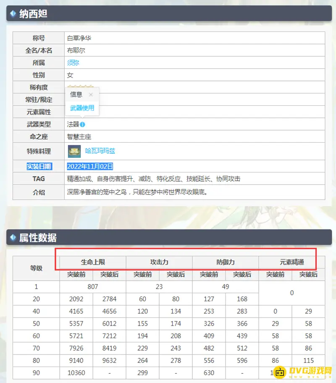Click the DVG游戏网 gamepad logo
336x383 pixels.
coord(280,372)
